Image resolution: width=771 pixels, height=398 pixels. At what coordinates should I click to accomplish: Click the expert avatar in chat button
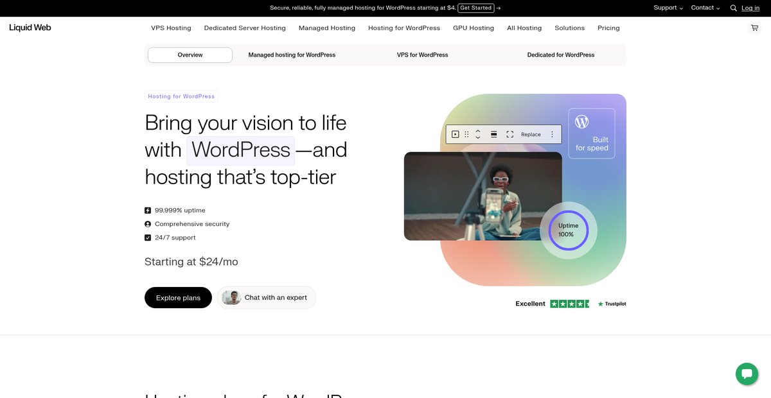tap(231, 298)
